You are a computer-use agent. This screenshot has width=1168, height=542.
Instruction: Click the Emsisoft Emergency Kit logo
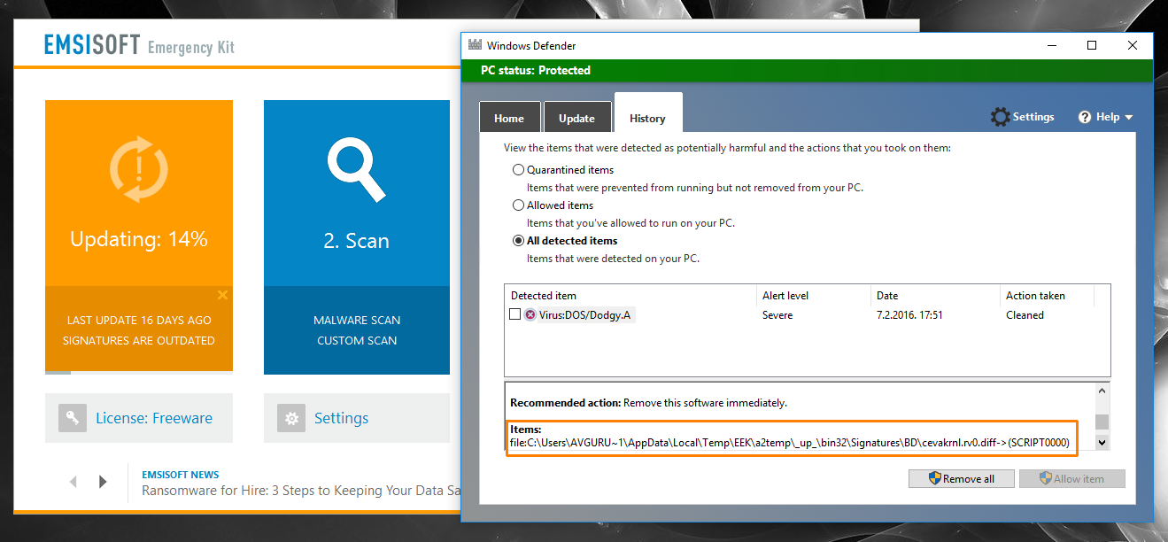point(139,46)
